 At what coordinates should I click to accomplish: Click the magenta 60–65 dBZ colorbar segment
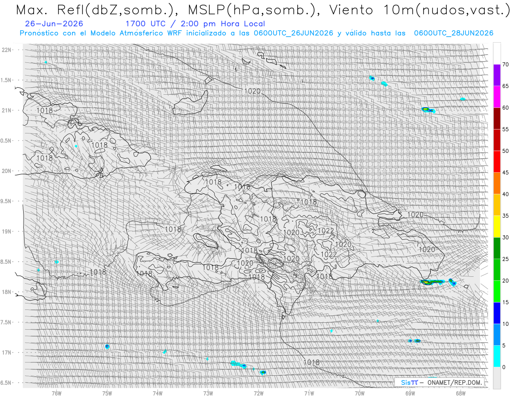pos(497,97)
